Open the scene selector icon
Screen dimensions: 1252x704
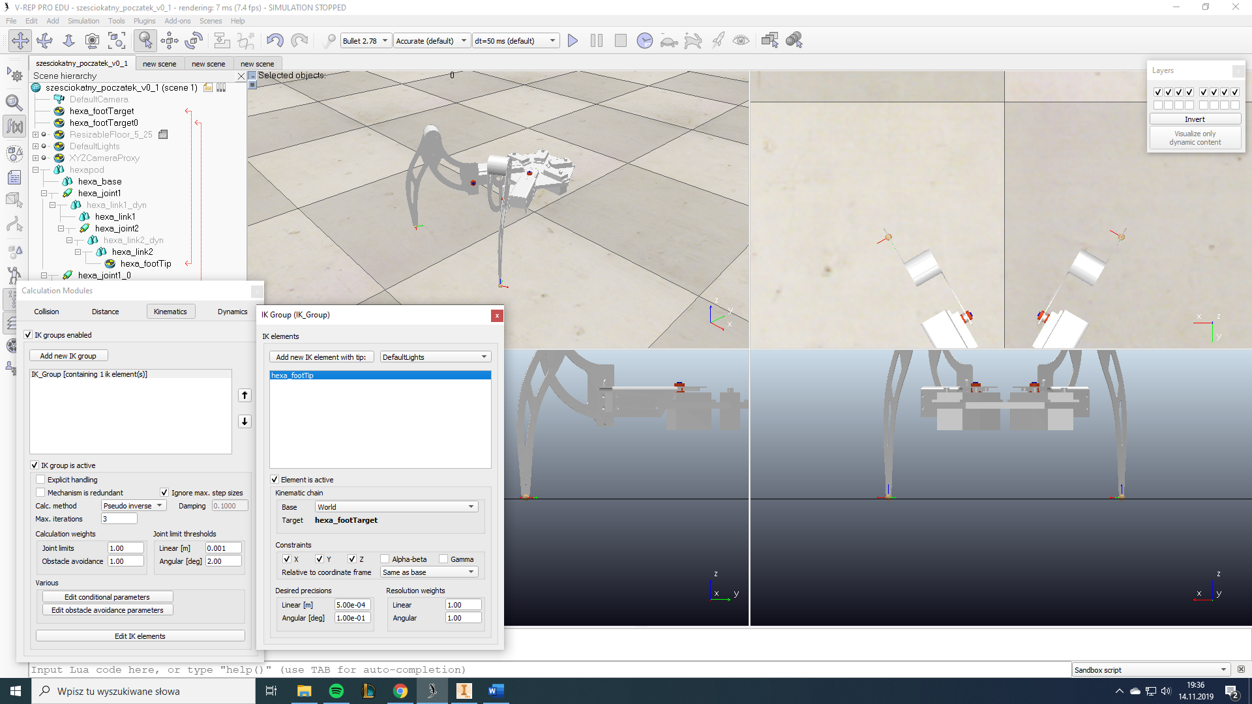pyautogui.click(x=794, y=40)
